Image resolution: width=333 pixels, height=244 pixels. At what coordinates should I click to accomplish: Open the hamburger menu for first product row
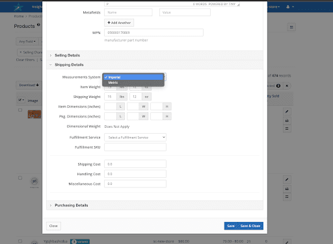[x=287, y=128]
